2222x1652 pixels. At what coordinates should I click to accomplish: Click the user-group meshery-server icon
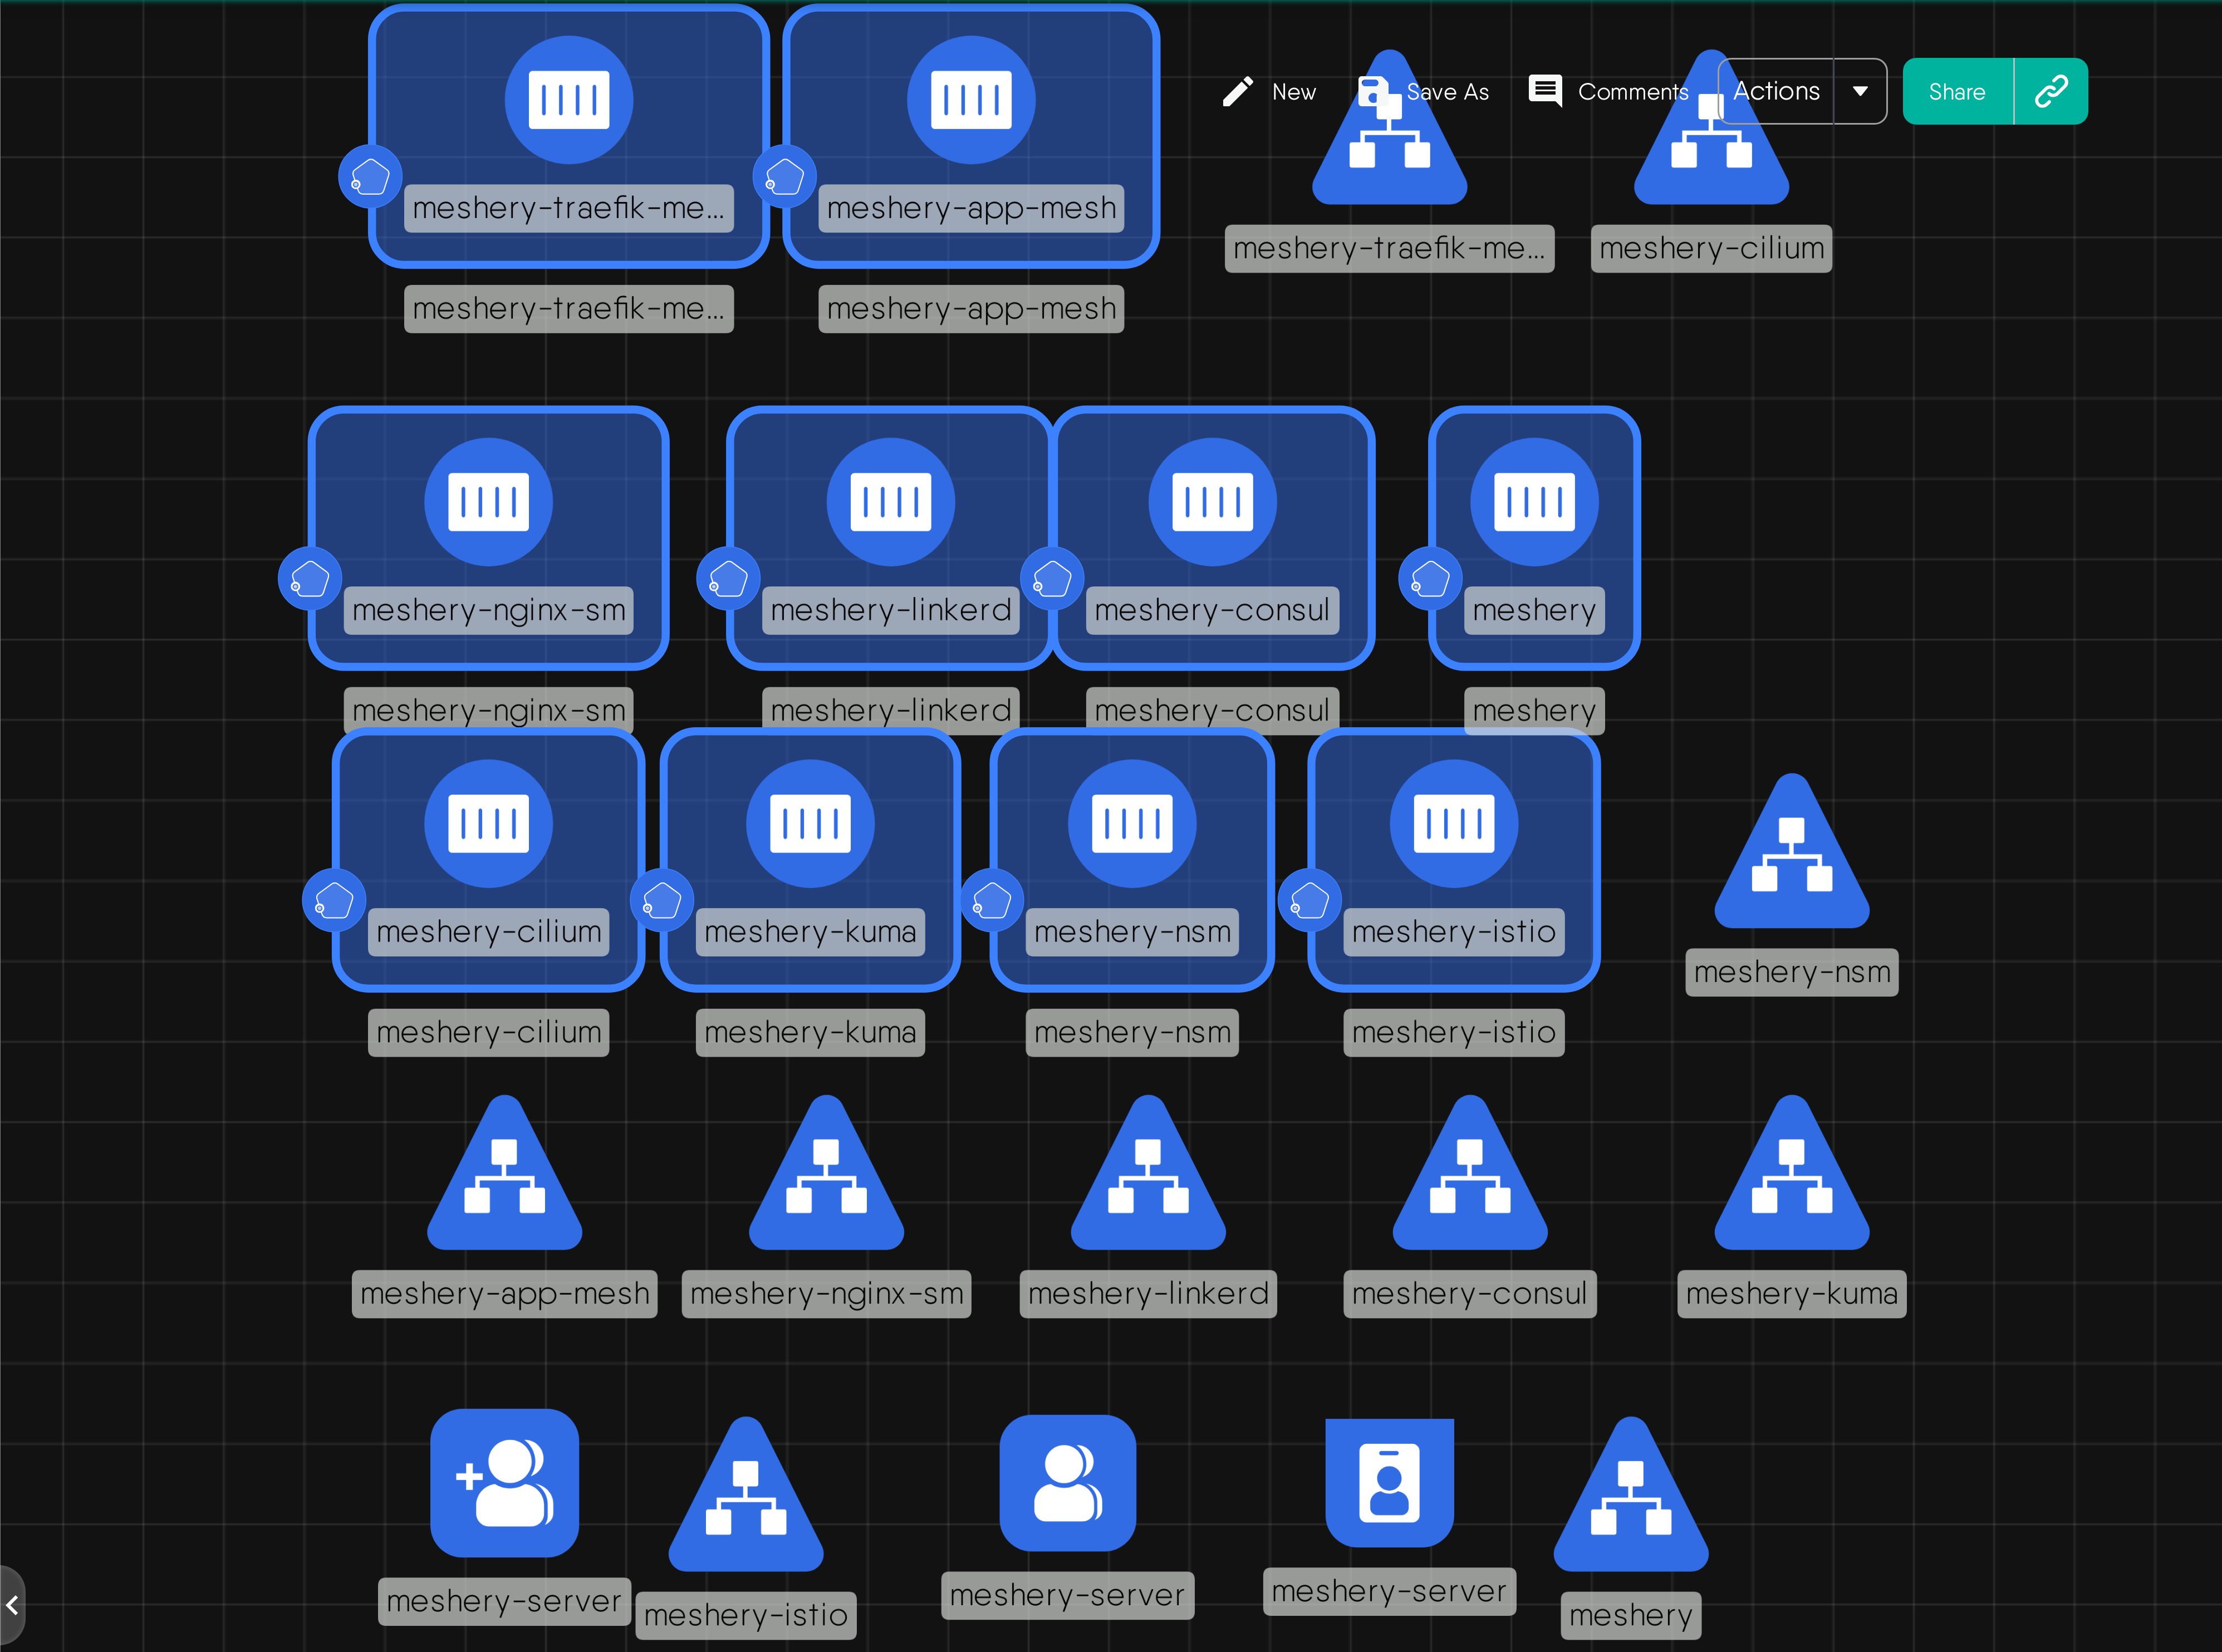[1067, 1482]
